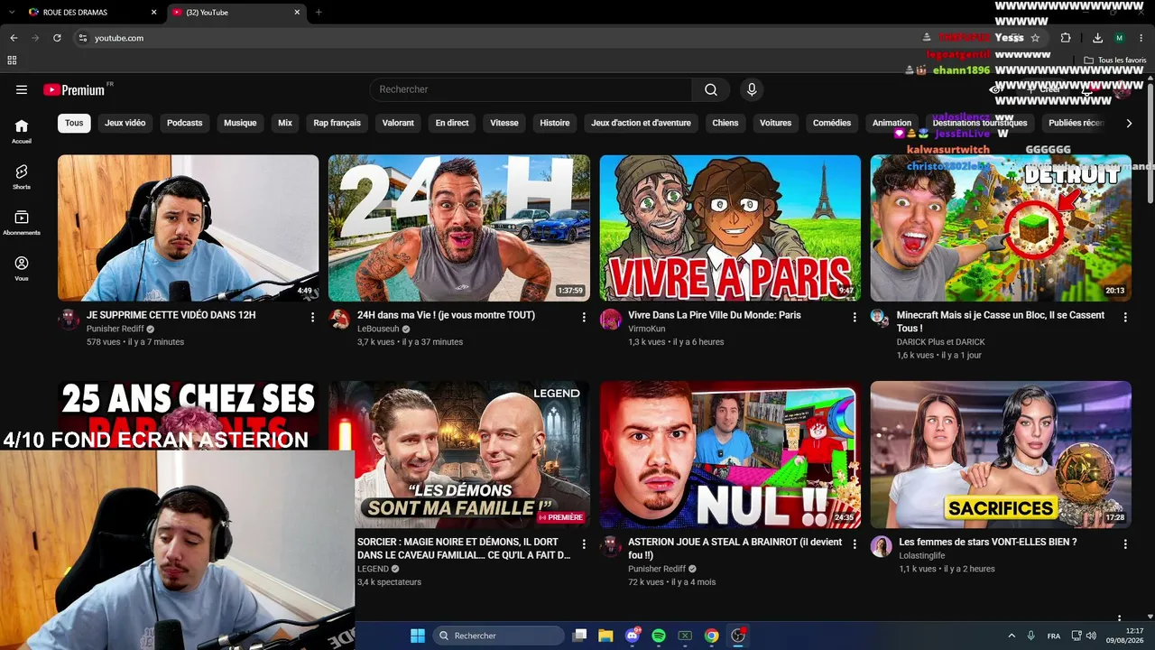Play the Minecraft DETRUIT thumbnail
Viewport: 1155px width, 650px height.
pyautogui.click(x=1001, y=227)
